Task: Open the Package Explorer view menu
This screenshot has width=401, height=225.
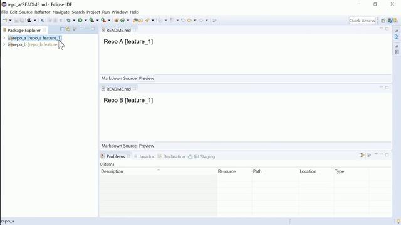Action: pos(75,29)
